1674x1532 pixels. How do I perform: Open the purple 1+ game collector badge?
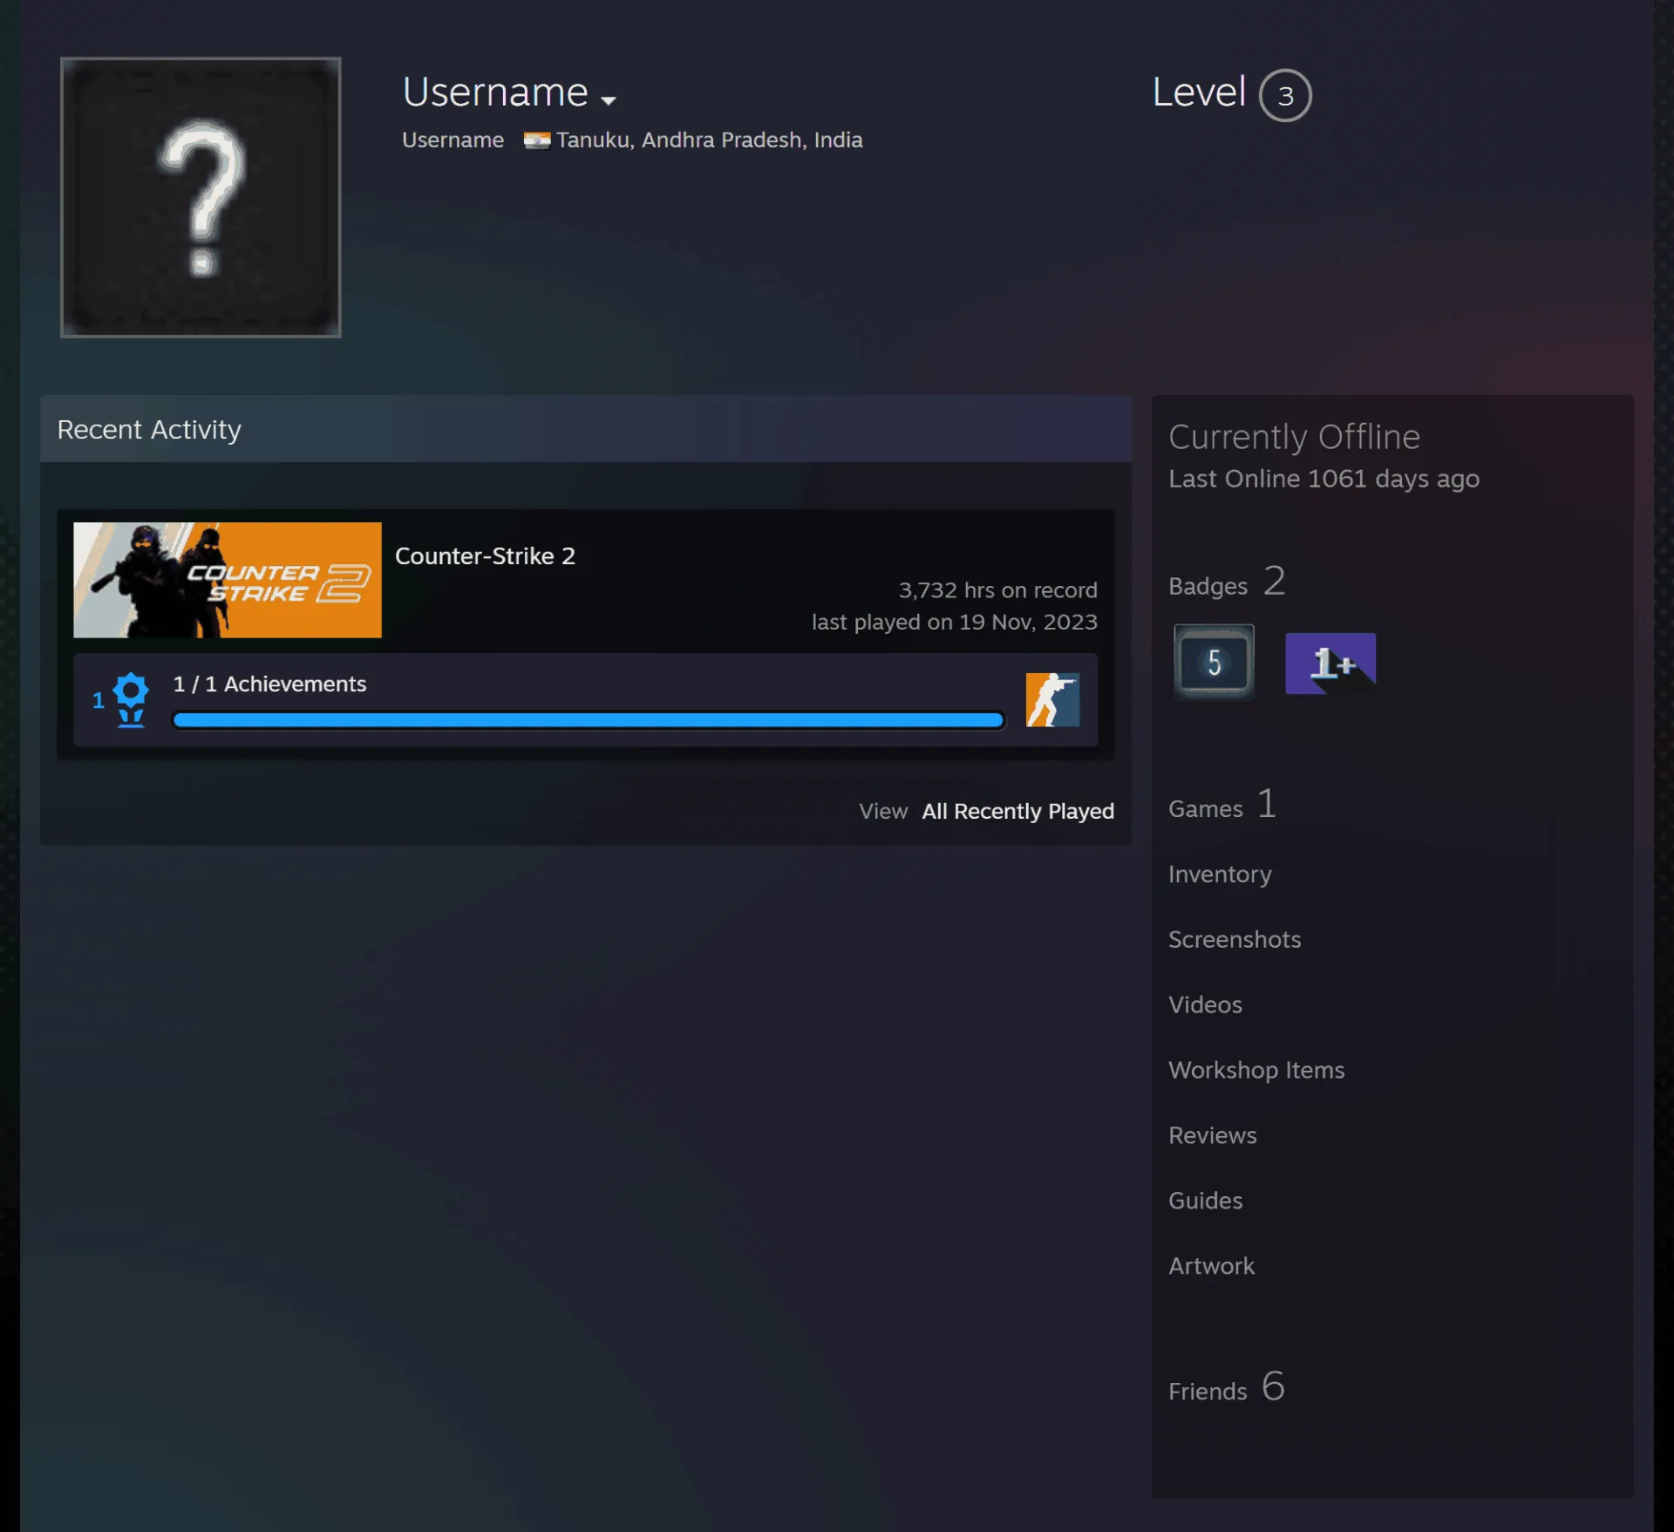[x=1330, y=664]
